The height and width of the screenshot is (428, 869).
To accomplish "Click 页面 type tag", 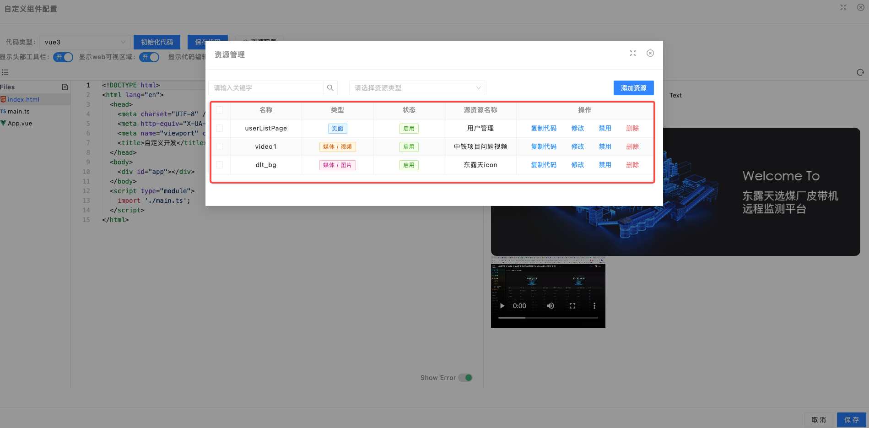I will click(x=338, y=129).
